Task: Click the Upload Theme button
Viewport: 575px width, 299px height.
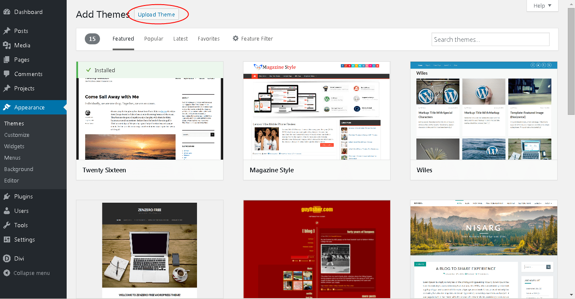Action: click(x=157, y=14)
